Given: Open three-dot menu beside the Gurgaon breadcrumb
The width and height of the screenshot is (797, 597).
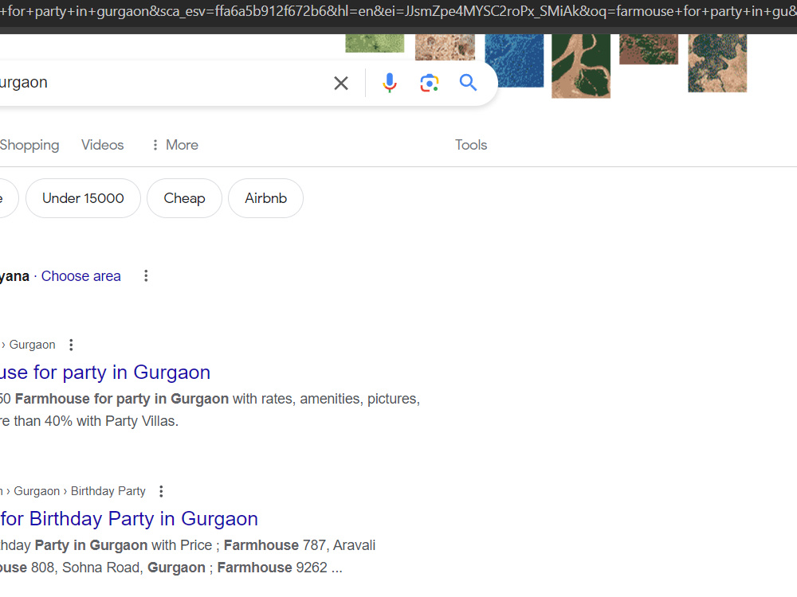Looking at the screenshot, I should tap(71, 345).
